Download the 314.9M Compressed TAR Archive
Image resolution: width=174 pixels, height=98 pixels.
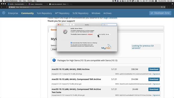coord(154,79)
